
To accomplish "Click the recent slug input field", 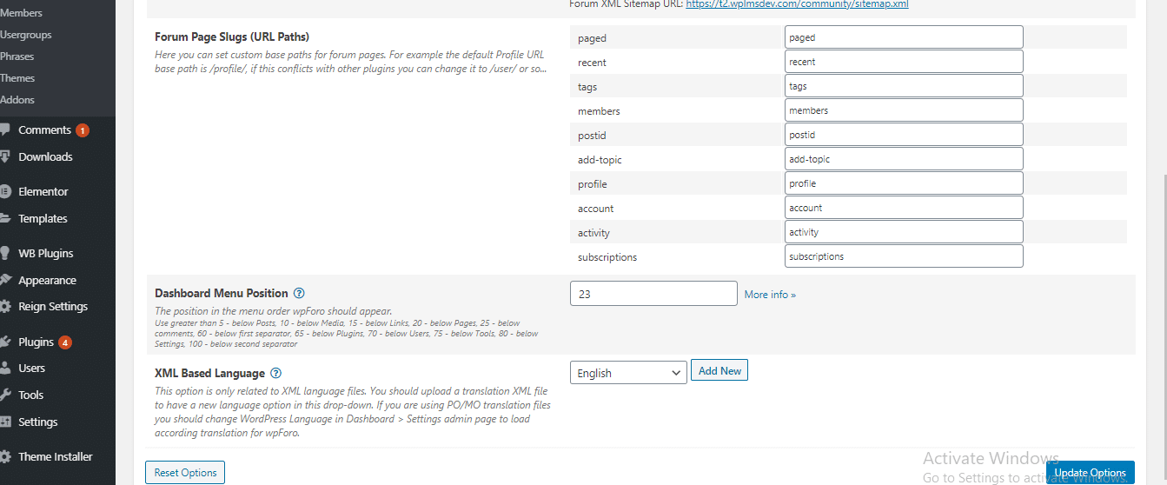I will (904, 62).
